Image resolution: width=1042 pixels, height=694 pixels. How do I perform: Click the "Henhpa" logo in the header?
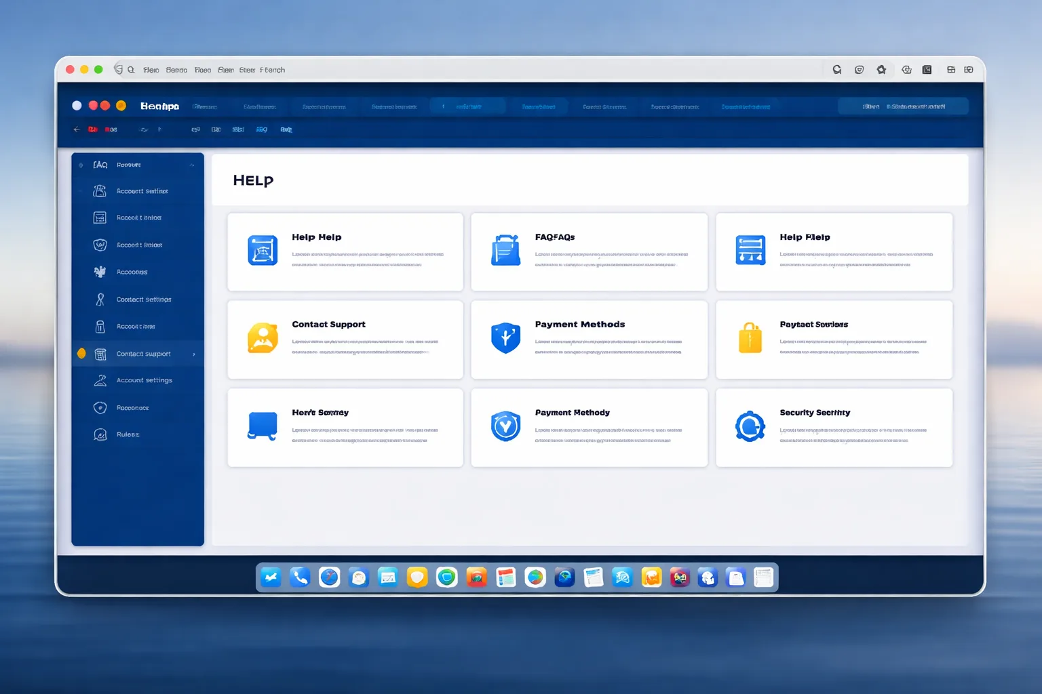pyautogui.click(x=160, y=106)
